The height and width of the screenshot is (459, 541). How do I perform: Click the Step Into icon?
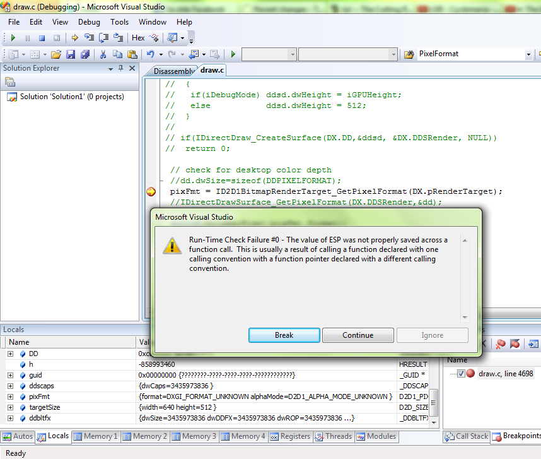(x=90, y=37)
